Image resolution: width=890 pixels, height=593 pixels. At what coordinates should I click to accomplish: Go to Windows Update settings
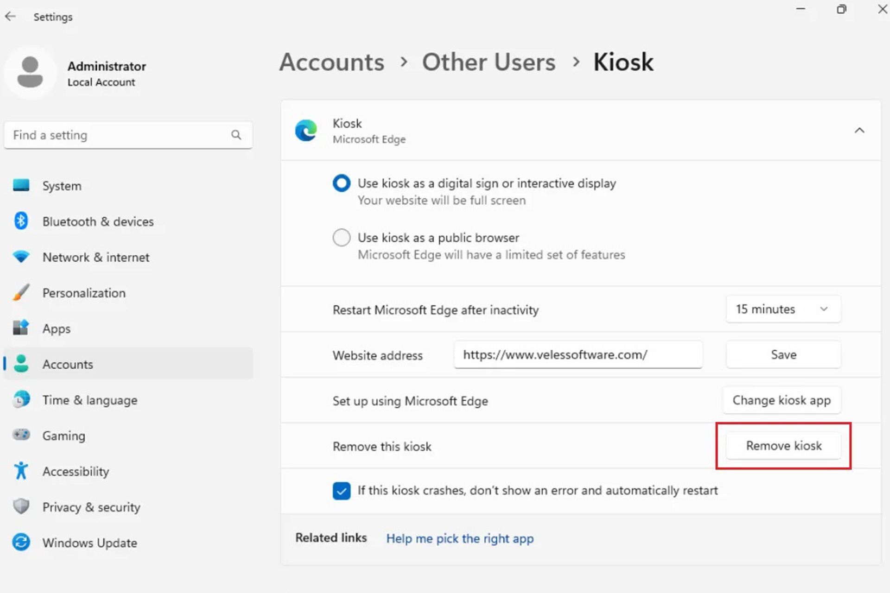coord(128,543)
